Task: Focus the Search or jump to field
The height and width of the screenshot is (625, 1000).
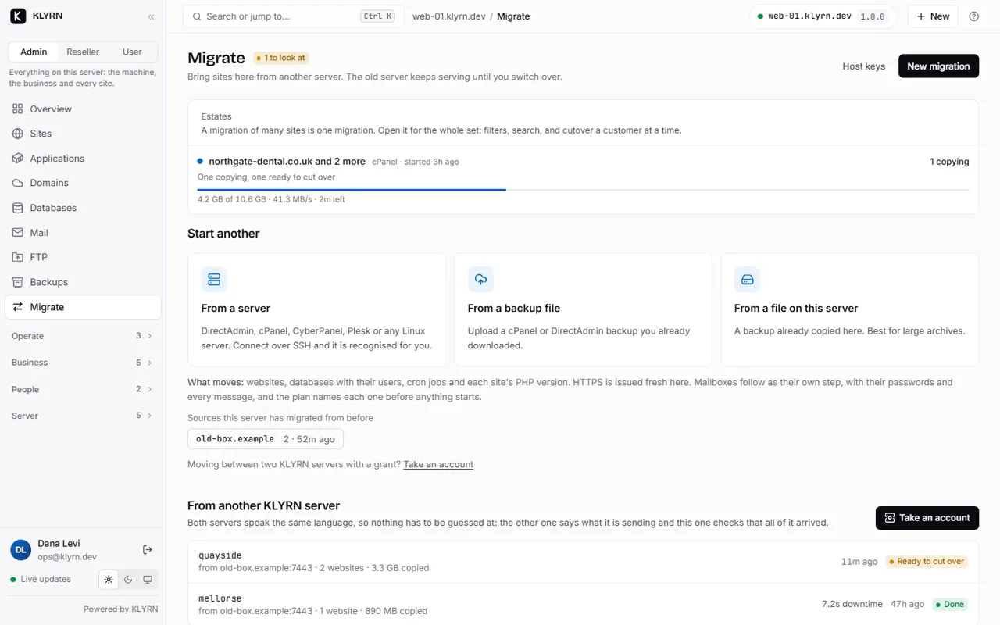Action: click(293, 16)
